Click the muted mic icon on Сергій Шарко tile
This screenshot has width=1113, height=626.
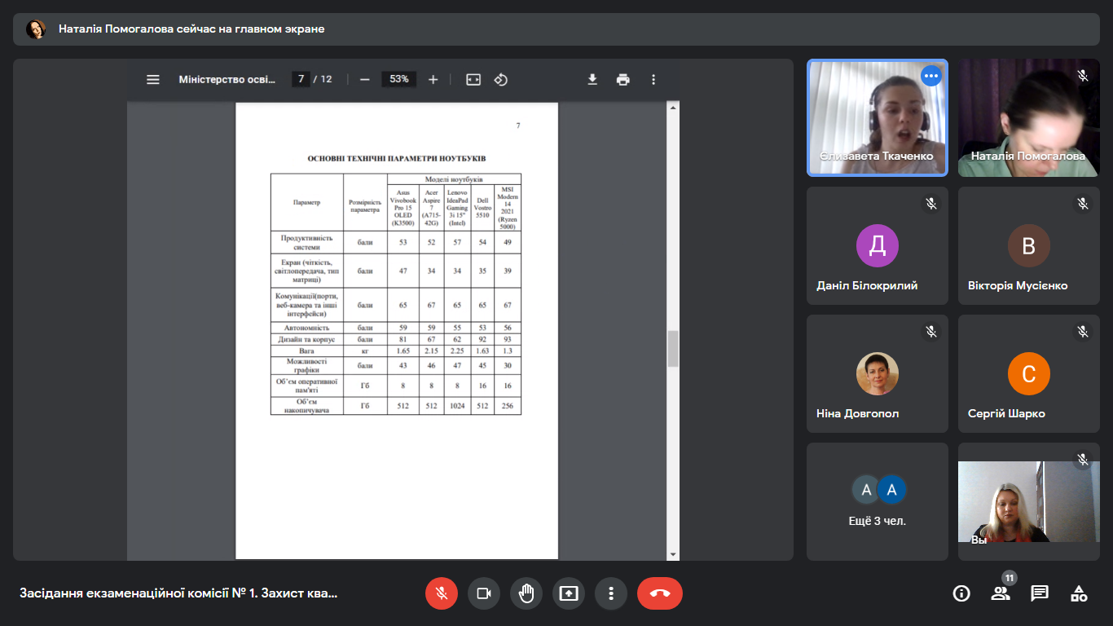click(1083, 331)
